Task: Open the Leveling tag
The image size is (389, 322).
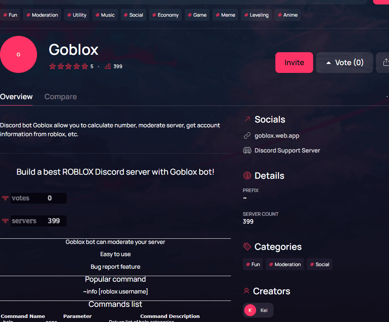Action: [256, 15]
